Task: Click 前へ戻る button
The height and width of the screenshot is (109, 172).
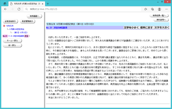Action: tap(12, 45)
